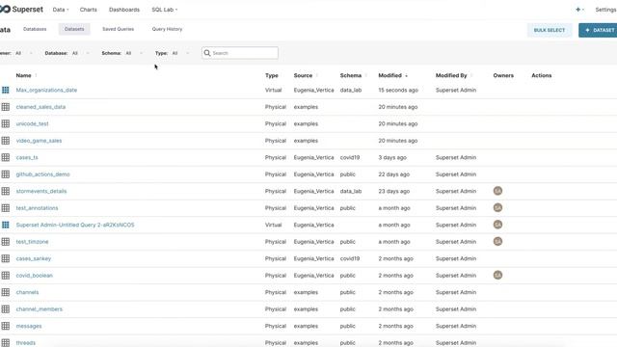Expand the Schema filter dropdown
This screenshot has width=617, height=347.
[x=134, y=53]
